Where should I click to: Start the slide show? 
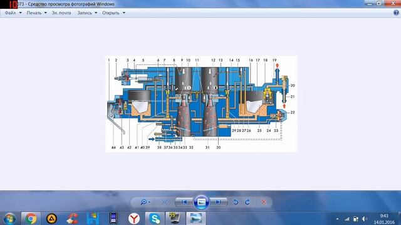pos(201,202)
